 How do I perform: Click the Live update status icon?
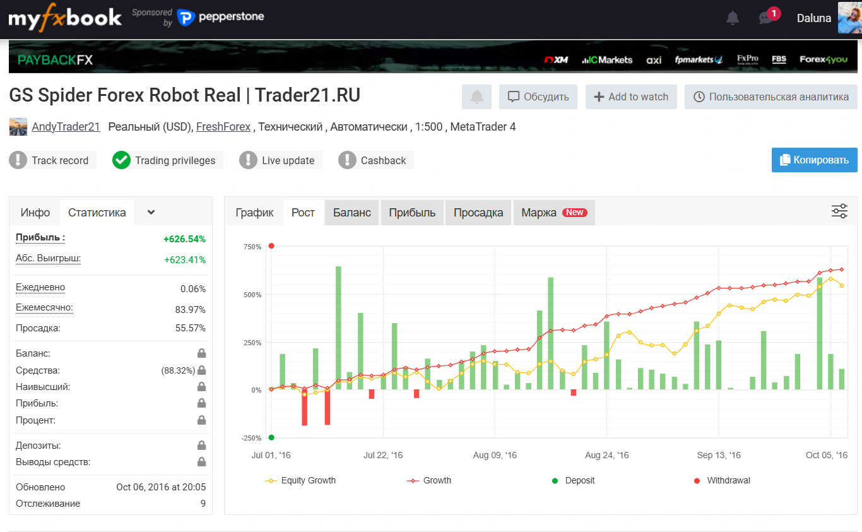point(247,160)
